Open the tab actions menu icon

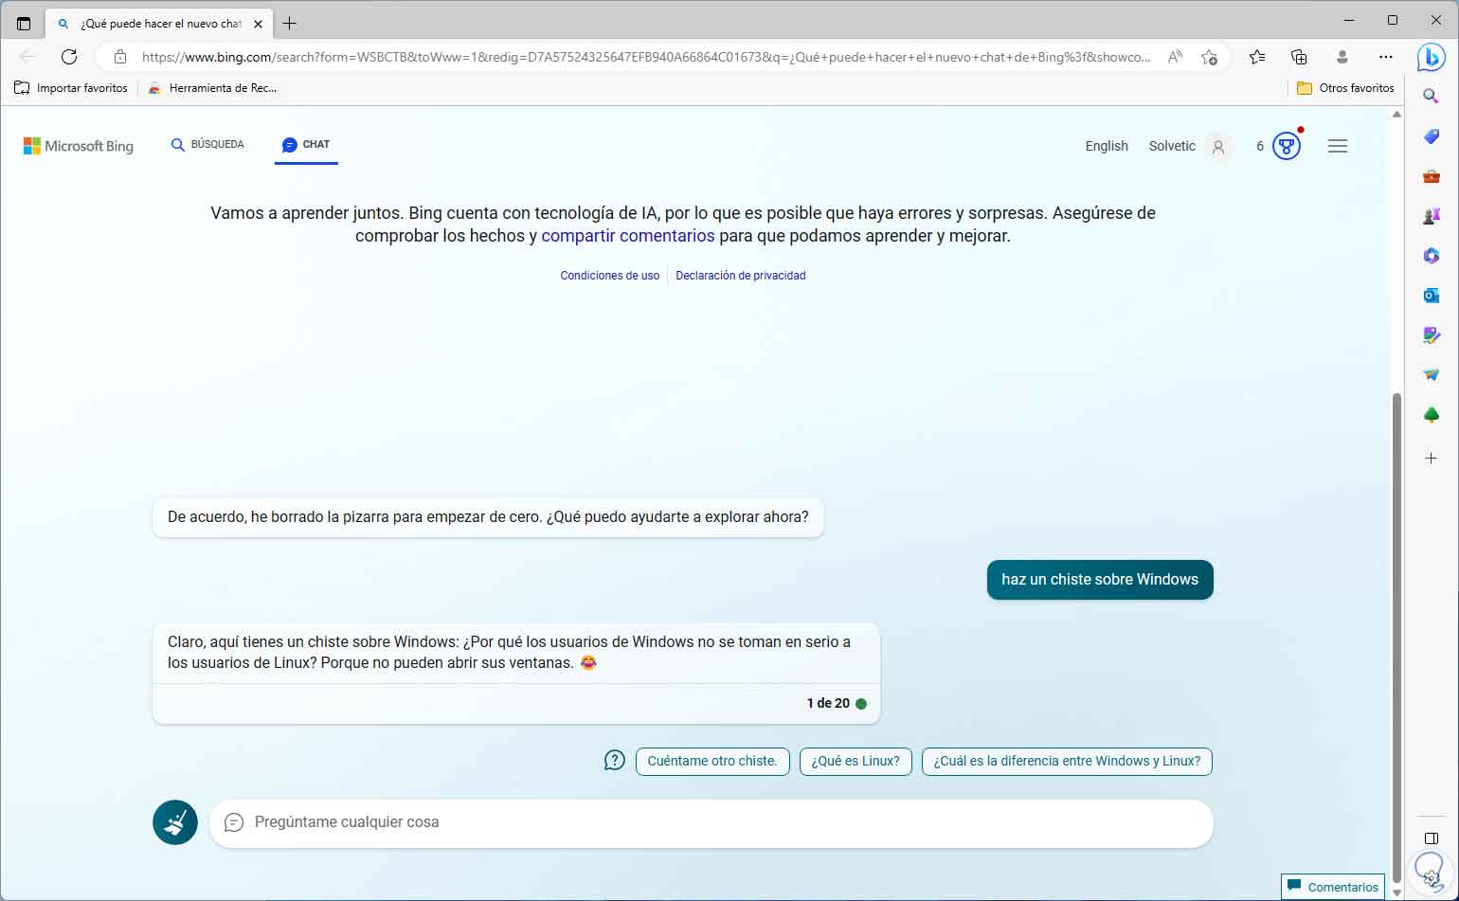24,23
